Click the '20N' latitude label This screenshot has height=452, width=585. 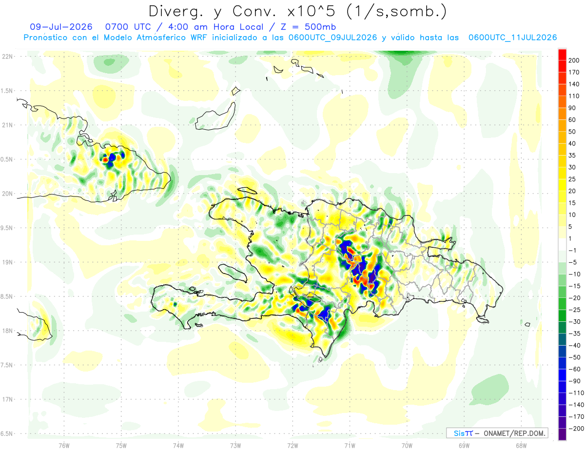tap(7, 194)
